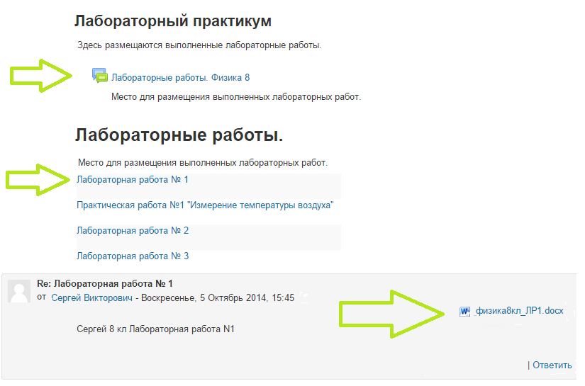Open Практическая работа №1 Измерение температуры воздуха
This screenshot has height=386, width=585.
(205, 205)
